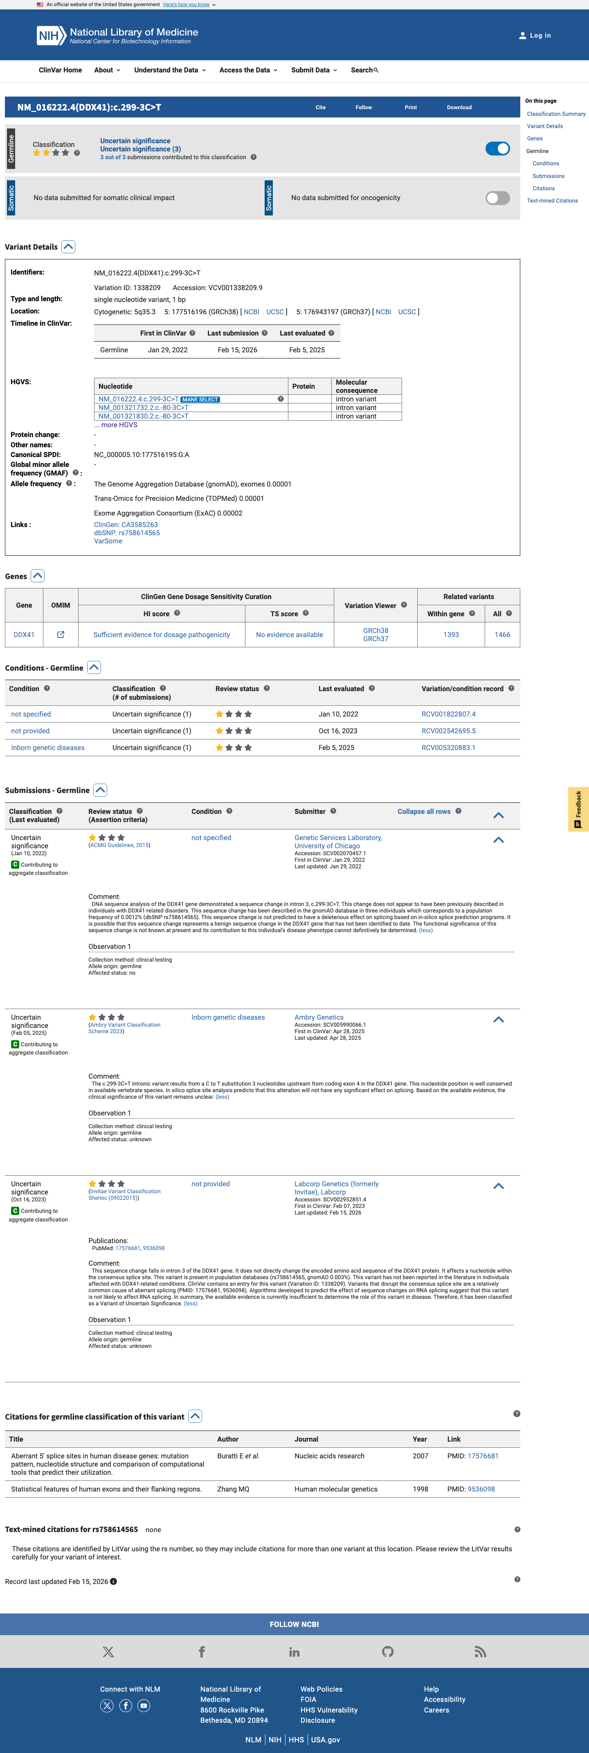Open the Ambry Genetics submitter link

pyautogui.click(x=319, y=1017)
